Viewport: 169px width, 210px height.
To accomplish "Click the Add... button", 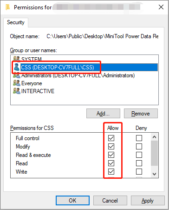I will pos(103,114).
